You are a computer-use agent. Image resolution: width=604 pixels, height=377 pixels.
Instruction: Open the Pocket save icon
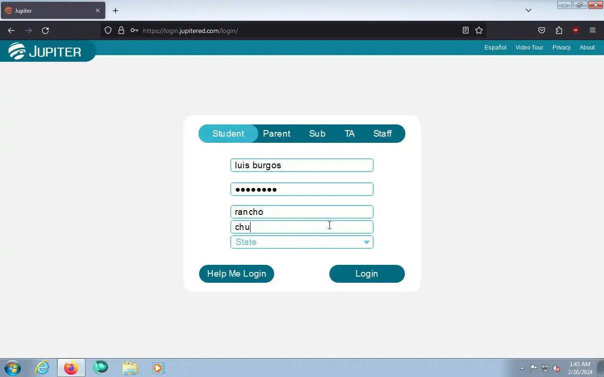coord(542,31)
